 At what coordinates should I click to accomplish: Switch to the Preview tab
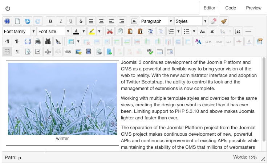pyautogui.click(x=253, y=8)
